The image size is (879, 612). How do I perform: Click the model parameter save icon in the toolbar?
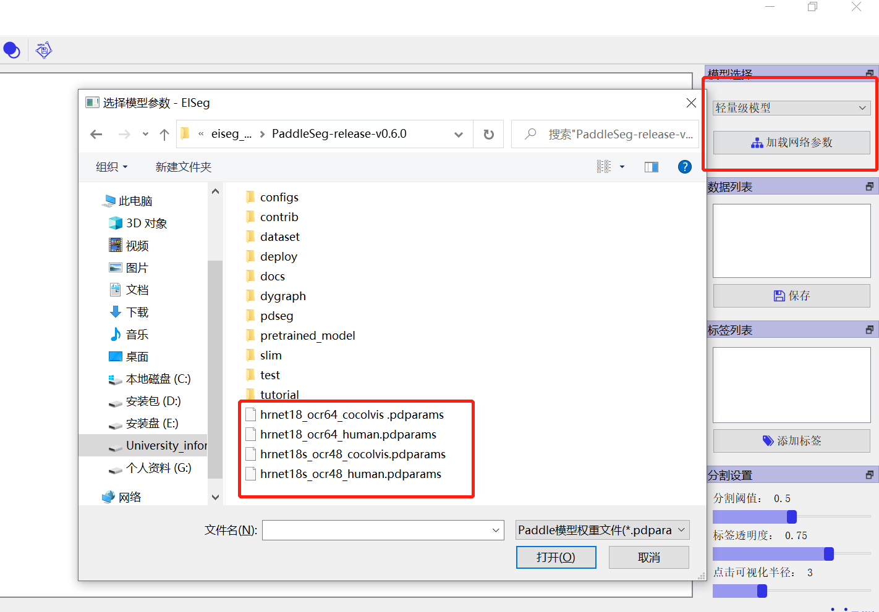click(43, 49)
